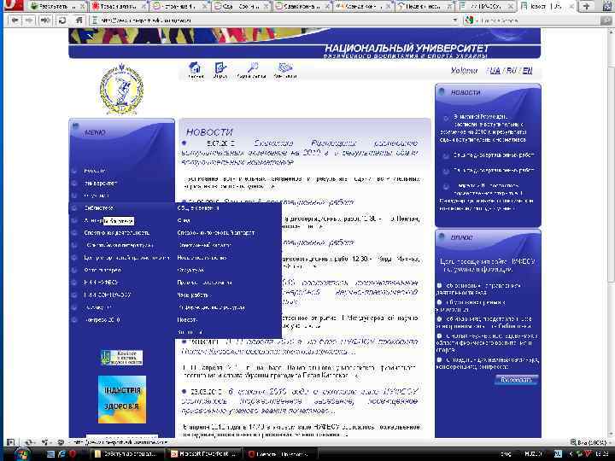Screen dimensions: 615x461
Task: Switch to the third browser tab
Action: [179, 6]
